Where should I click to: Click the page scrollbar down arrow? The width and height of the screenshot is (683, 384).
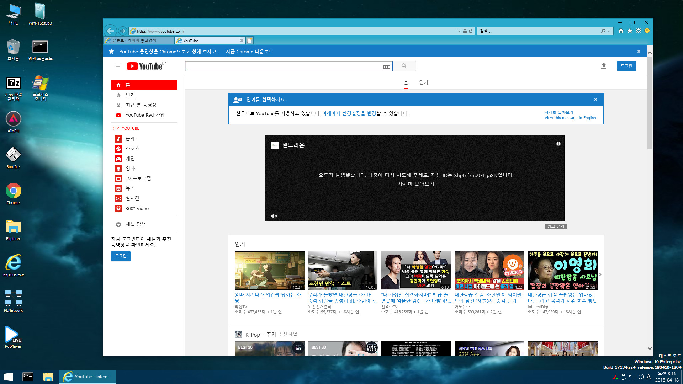[650, 348]
